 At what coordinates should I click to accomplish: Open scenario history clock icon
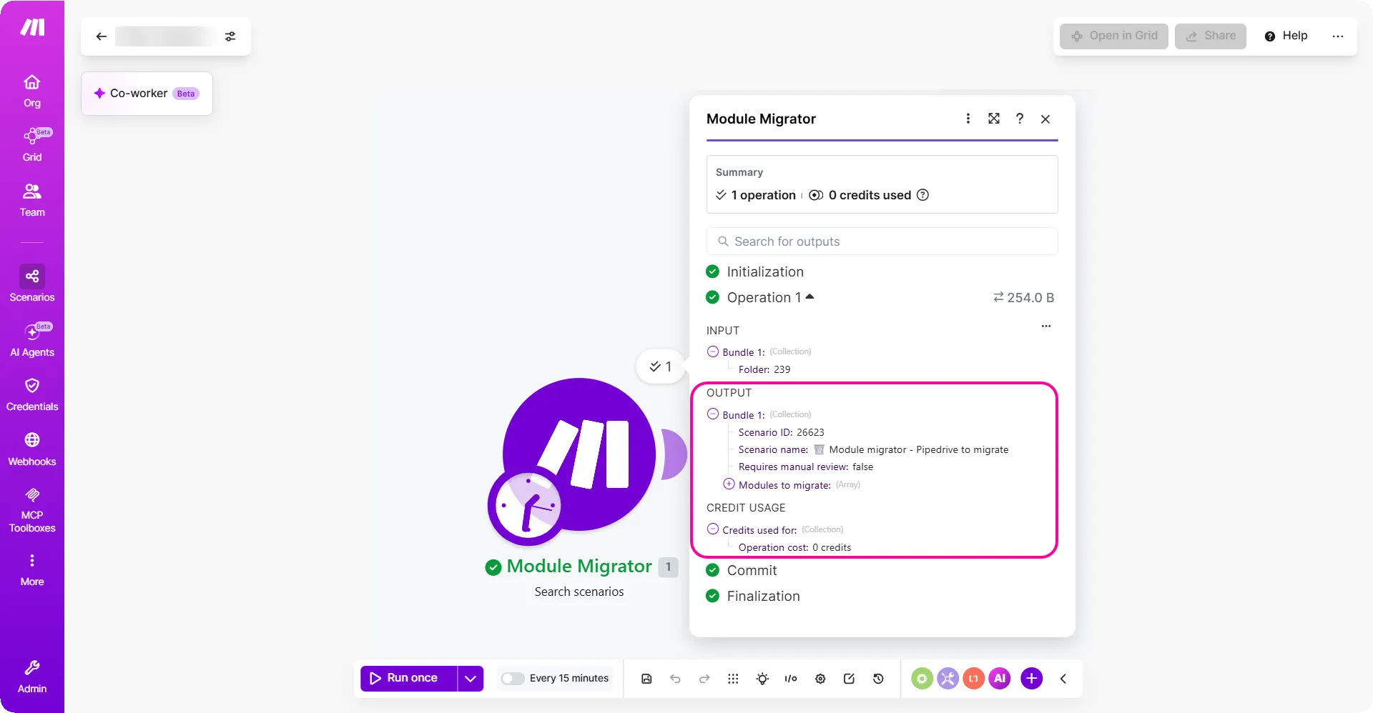point(878,679)
